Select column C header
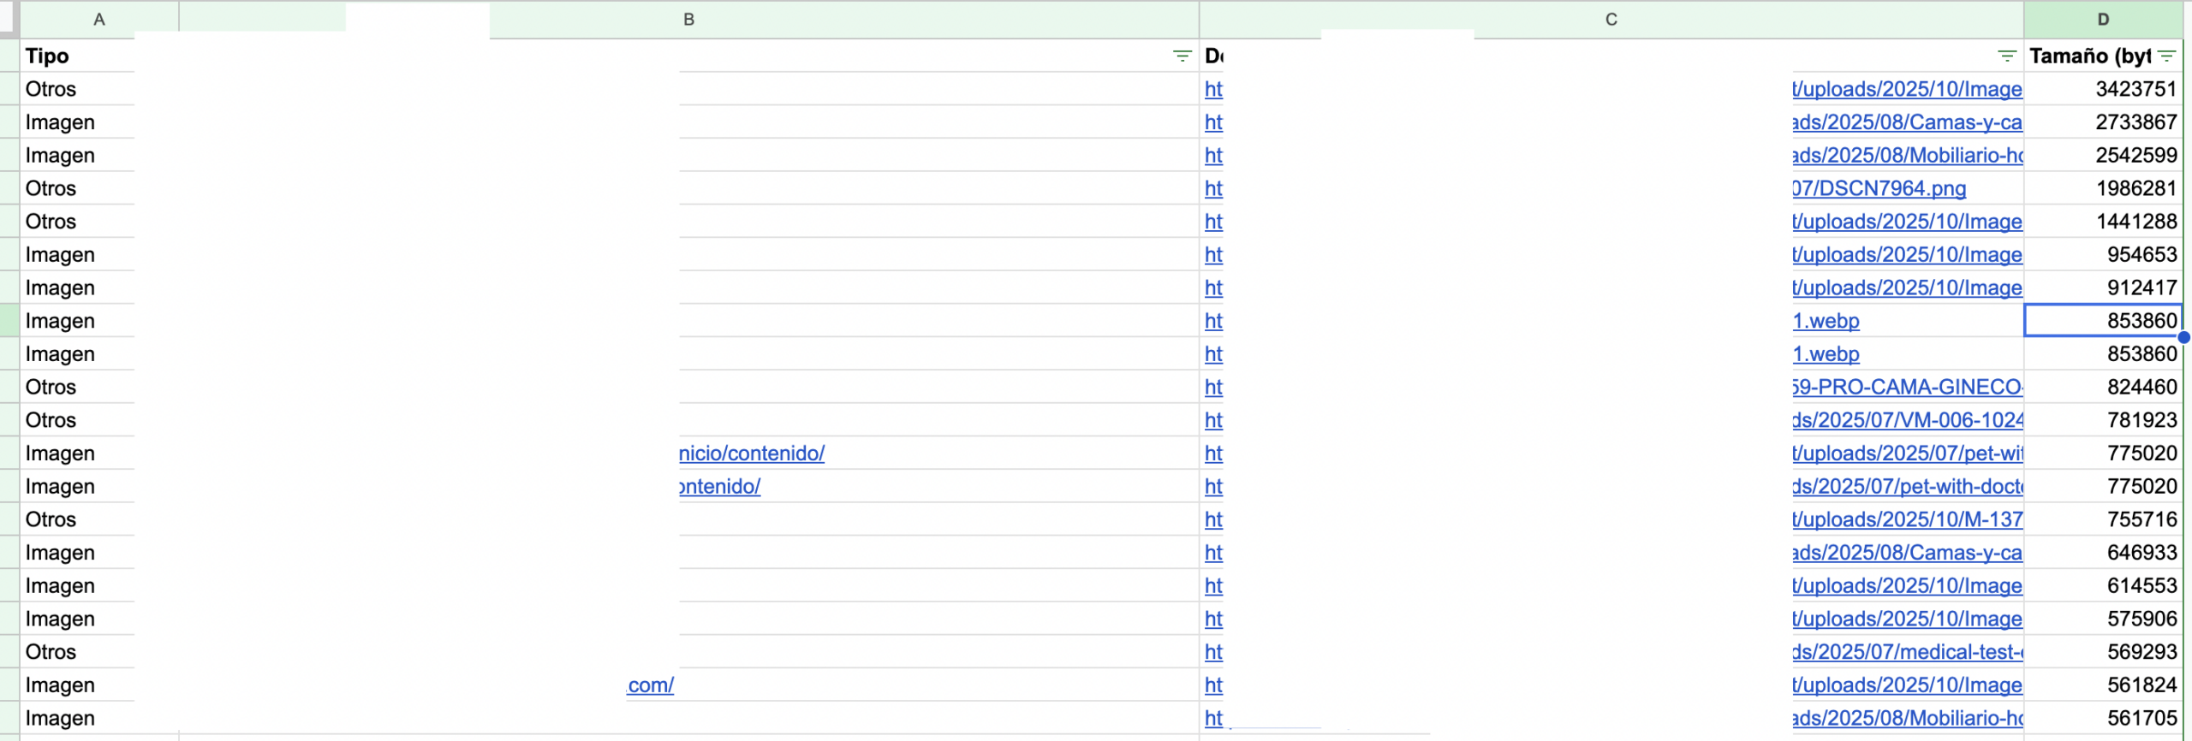The width and height of the screenshot is (2192, 741). pos(1611,20)
